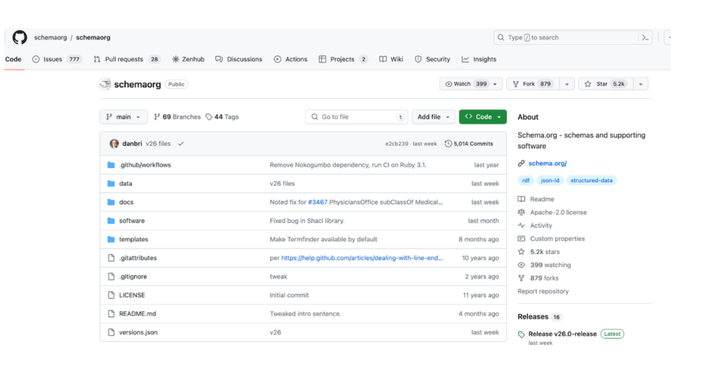The height and width of the screenshot is (366, 704).
Task: Click the structured-data topic tag
Action: click(x=591, y=181)
